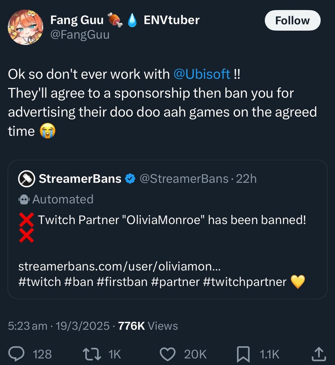Bookmark this post
This screenshot has height=365, width=335.
243,353
